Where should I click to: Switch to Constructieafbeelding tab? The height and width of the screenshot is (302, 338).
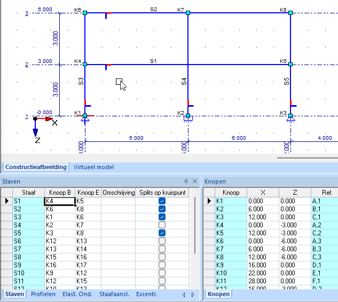click(x=36, y=167)
